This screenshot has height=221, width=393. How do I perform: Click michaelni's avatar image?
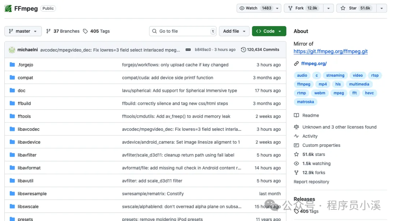(x=12, y=50)
